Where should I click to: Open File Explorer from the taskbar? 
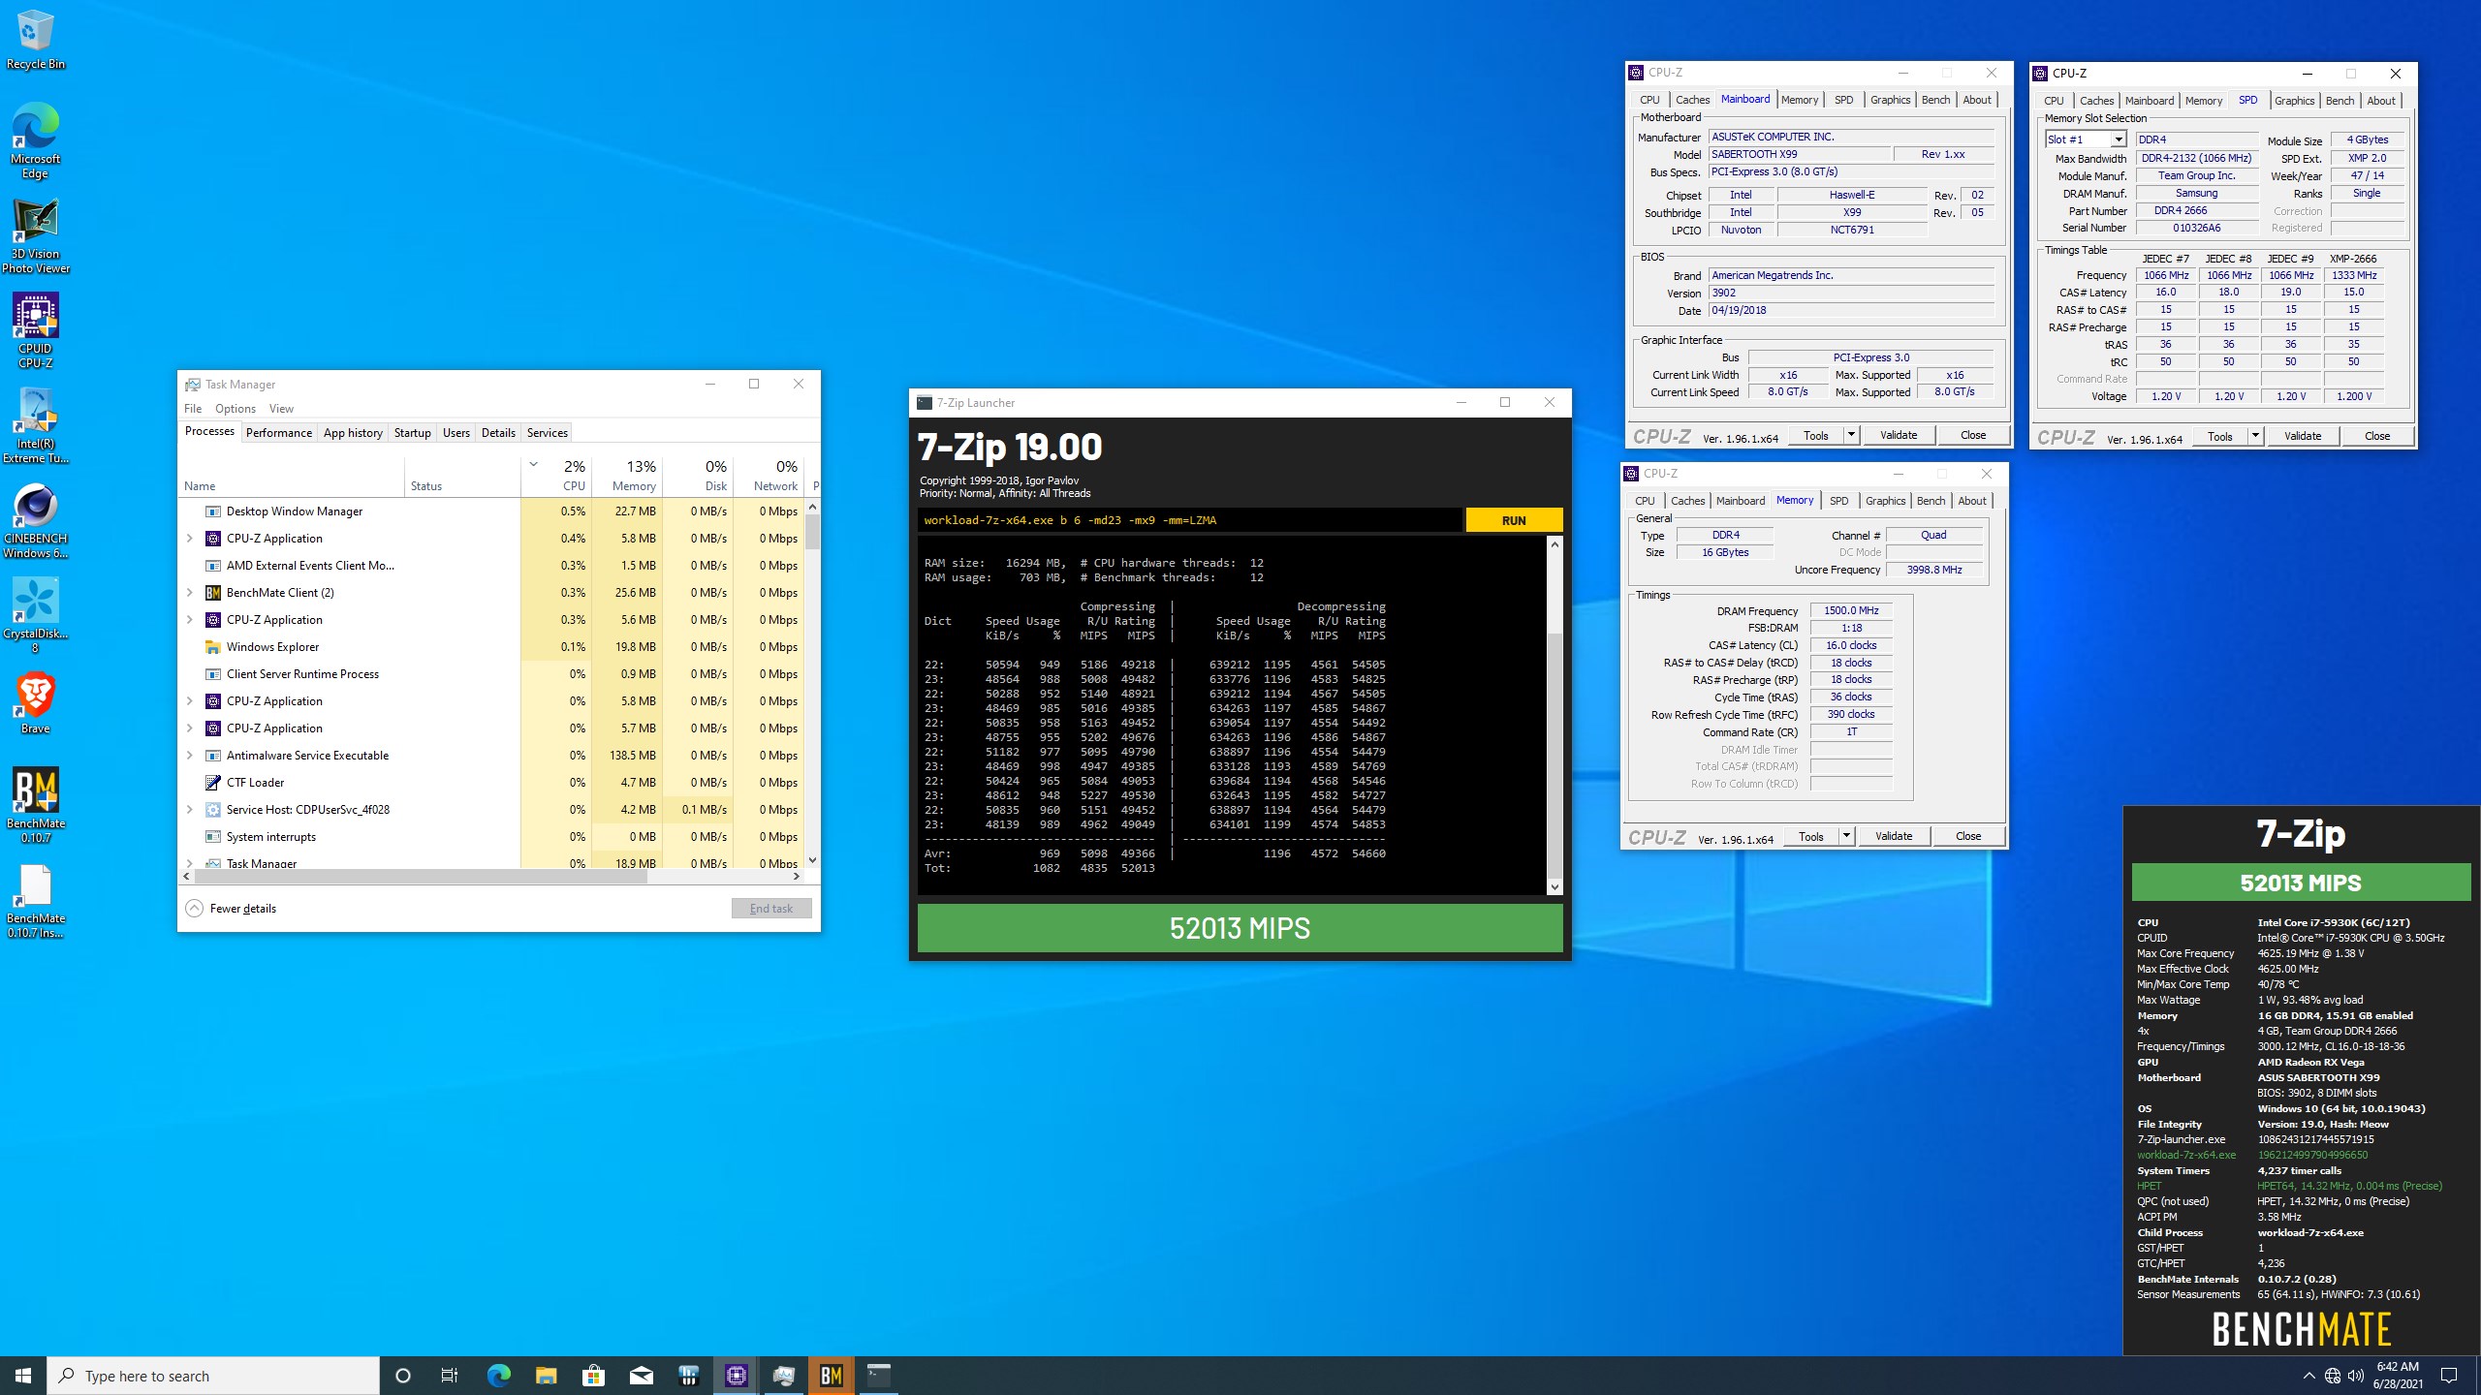tap(546, 1376)
